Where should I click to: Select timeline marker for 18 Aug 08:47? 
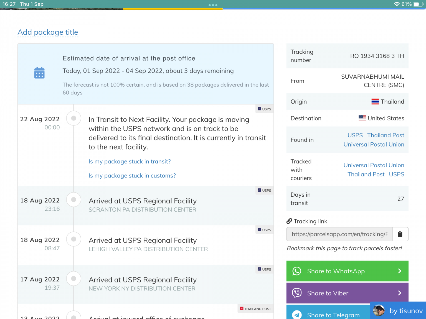click(73, 239)
